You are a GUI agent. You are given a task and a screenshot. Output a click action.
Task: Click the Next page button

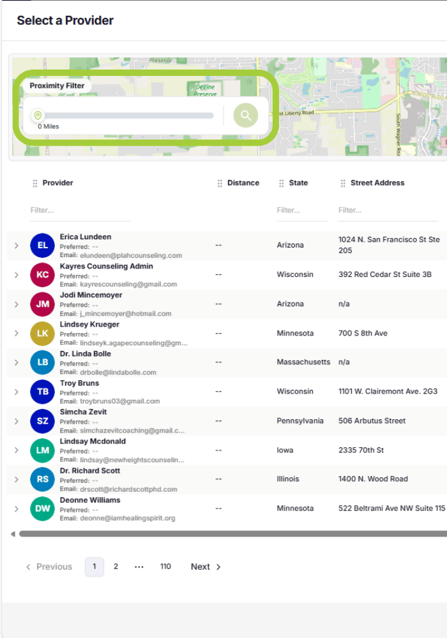(x=206, y=567)
